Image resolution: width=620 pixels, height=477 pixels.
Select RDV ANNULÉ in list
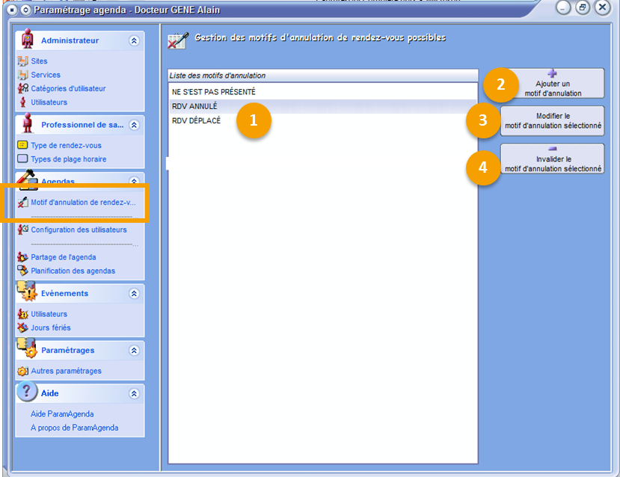(322, 106)
